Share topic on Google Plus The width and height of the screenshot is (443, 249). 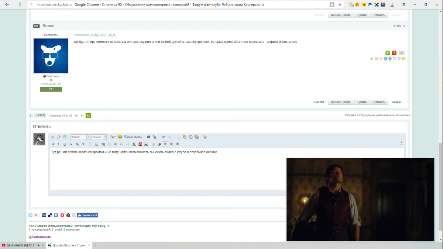pos(37,215)
